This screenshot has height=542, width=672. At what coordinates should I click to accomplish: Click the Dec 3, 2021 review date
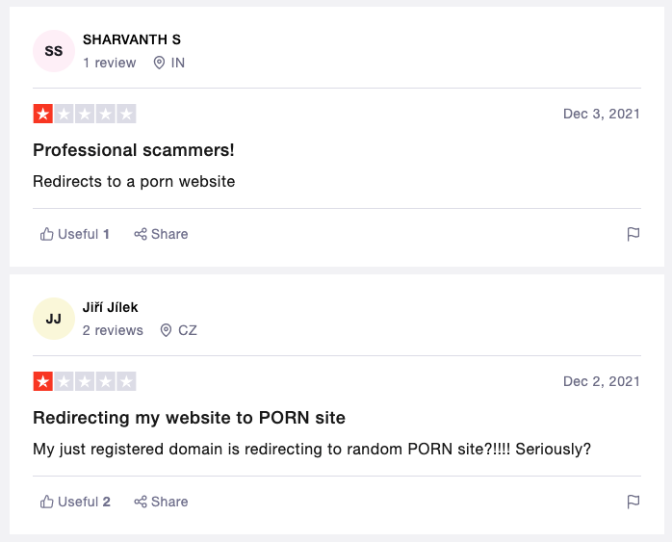pos(601,114)
